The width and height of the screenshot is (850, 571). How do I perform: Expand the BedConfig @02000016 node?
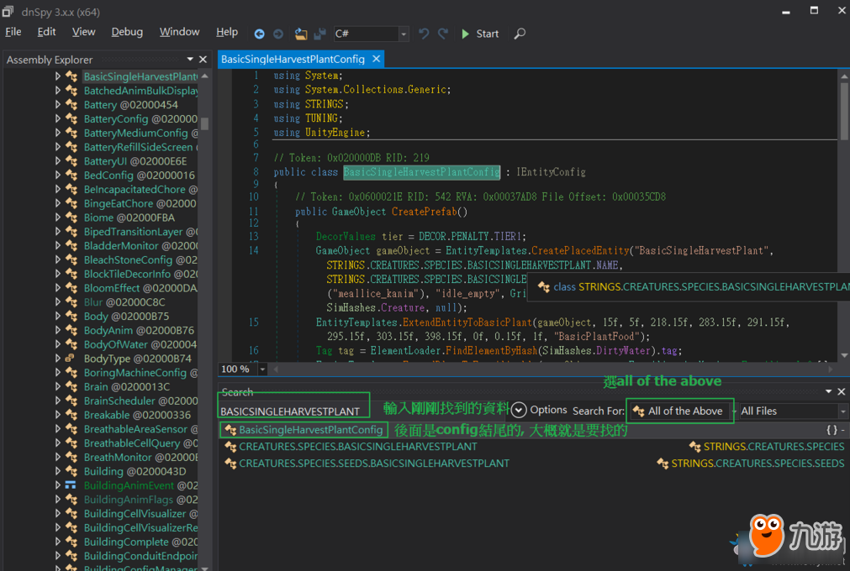click(x=57, y=175)
